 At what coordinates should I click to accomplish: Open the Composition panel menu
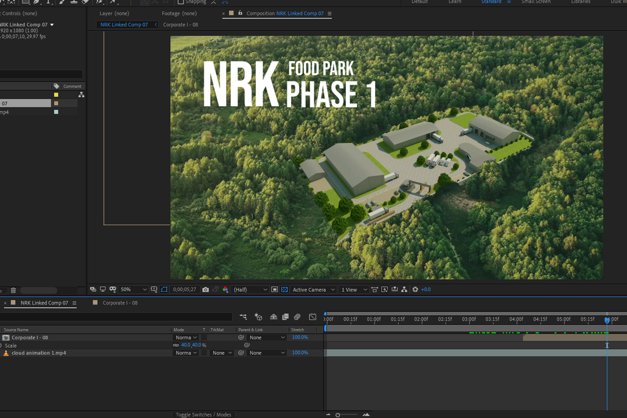tap(329, 14)
